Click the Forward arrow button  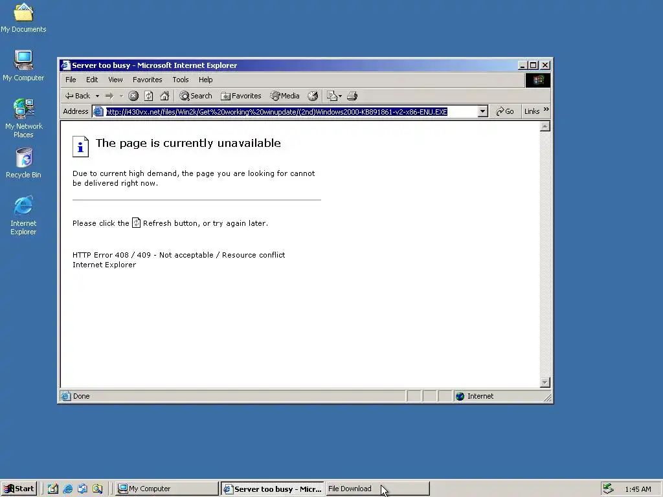109,96
